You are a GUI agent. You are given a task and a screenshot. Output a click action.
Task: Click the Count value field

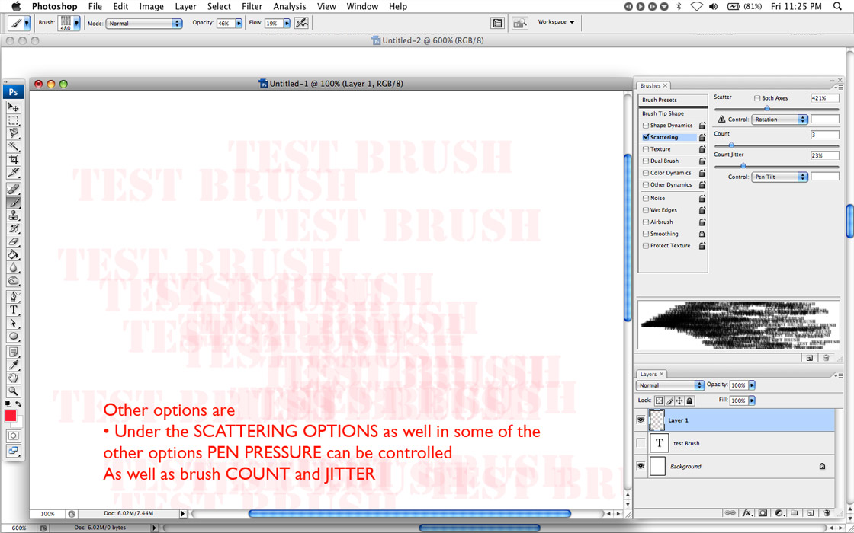click(x=824, y=135)
